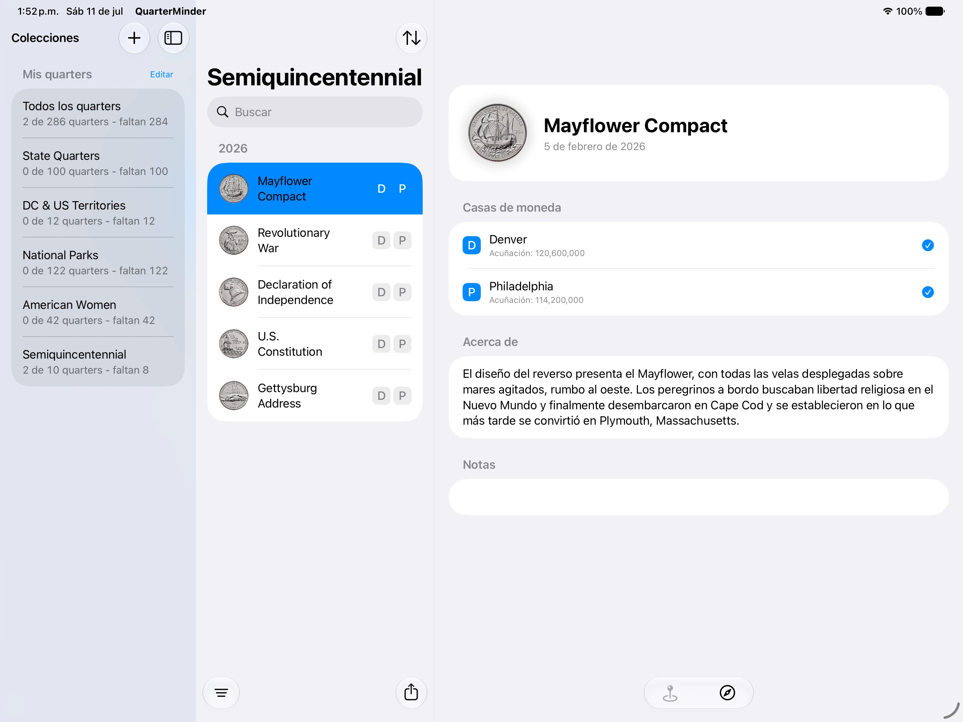The image size is (963, 722).
Task: Open the large Mayflower Compact coin image
Action: click(497, 133)
